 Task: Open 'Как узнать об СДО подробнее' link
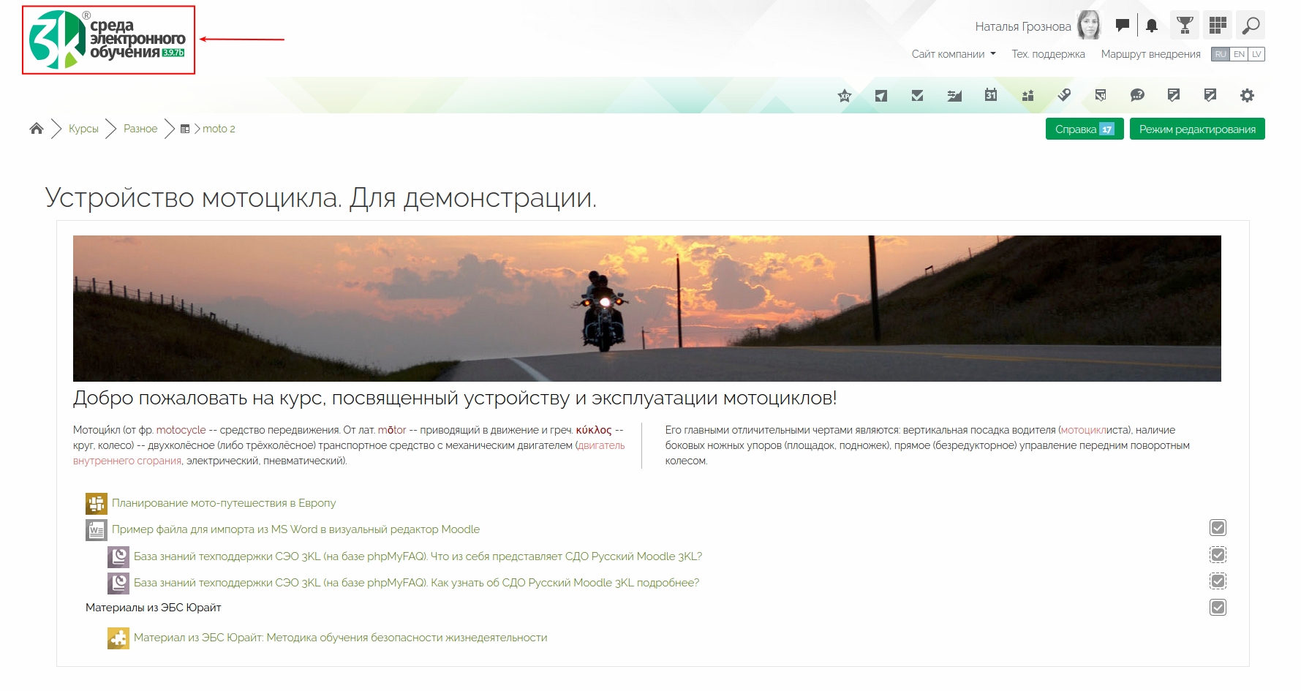pyautogui.click(x=416, y=583)
